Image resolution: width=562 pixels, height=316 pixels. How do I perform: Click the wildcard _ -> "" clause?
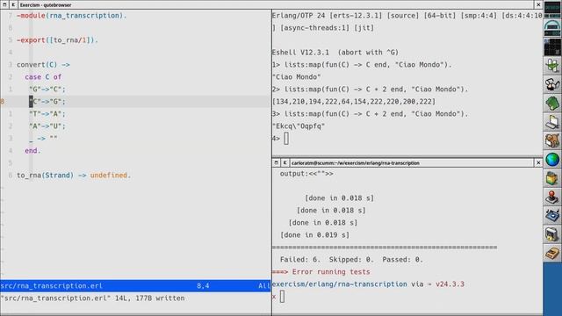(x=43, y=139)
